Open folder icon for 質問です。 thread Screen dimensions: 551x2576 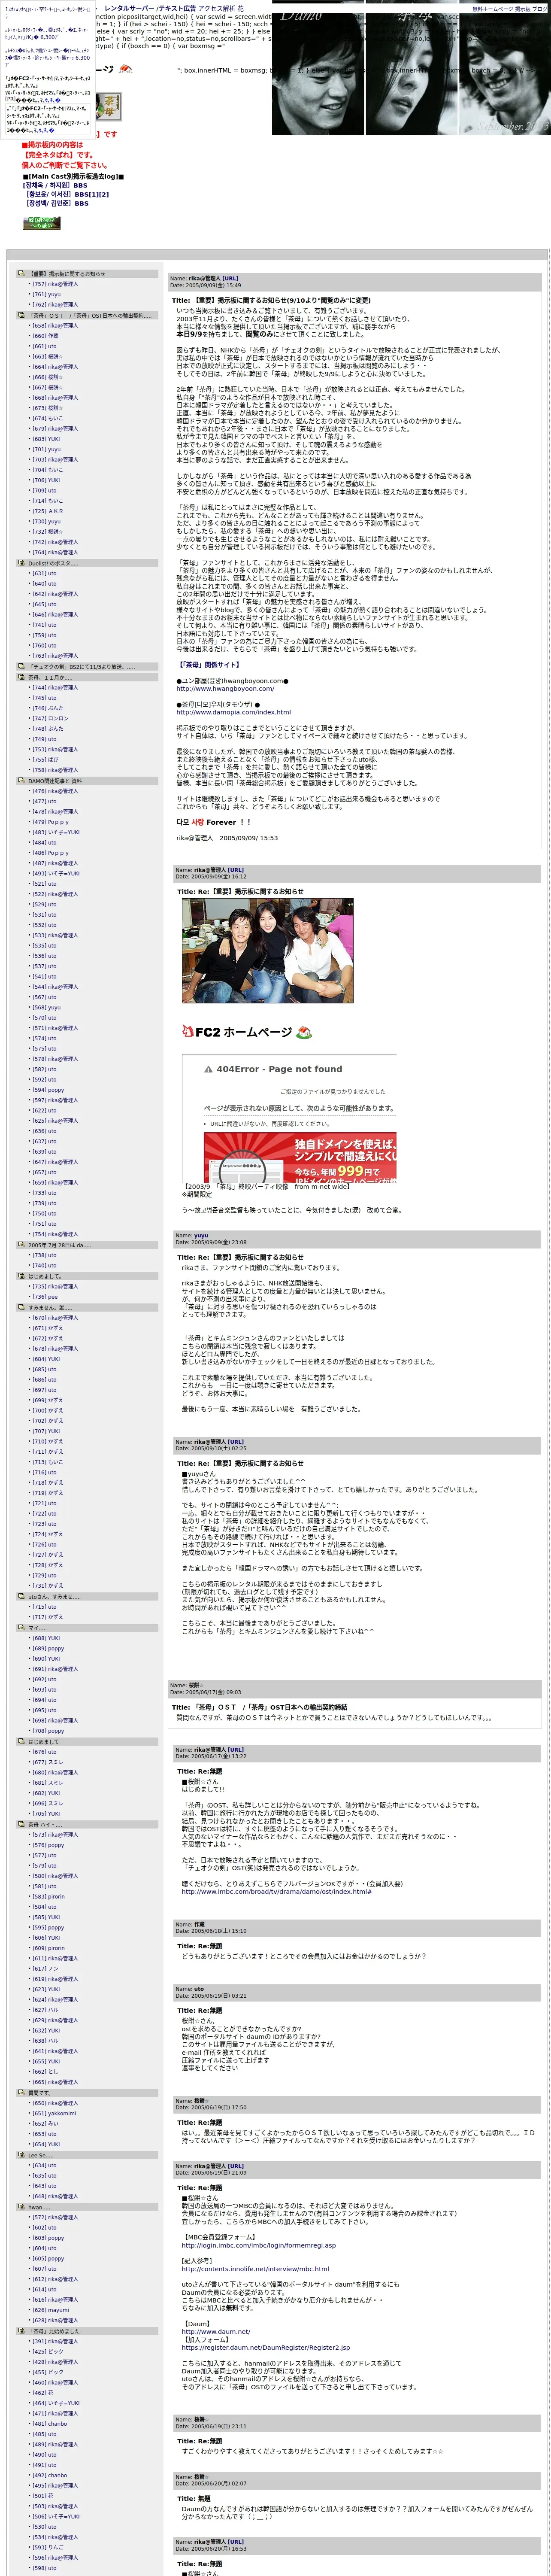coord(21,2092)
